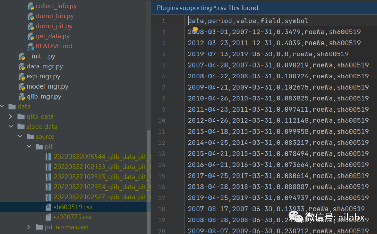Open data_mgr.py file
The height and width of the screenshot is (234, 377).
point(45,66)
